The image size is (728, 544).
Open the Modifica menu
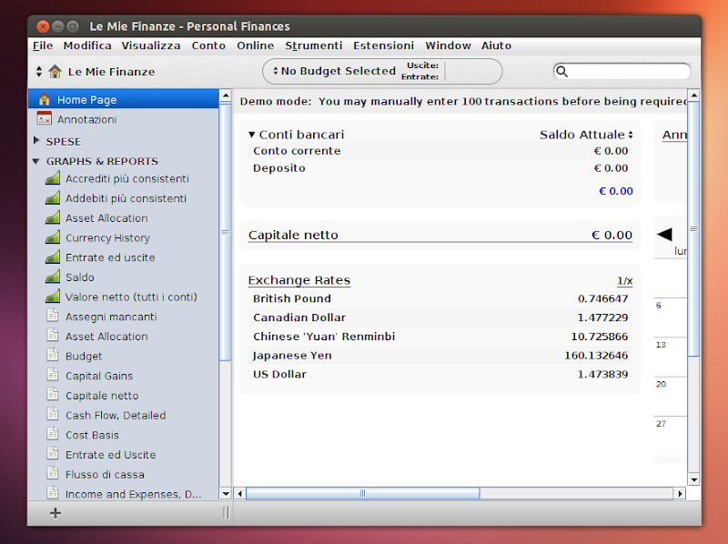coord(87,45)
